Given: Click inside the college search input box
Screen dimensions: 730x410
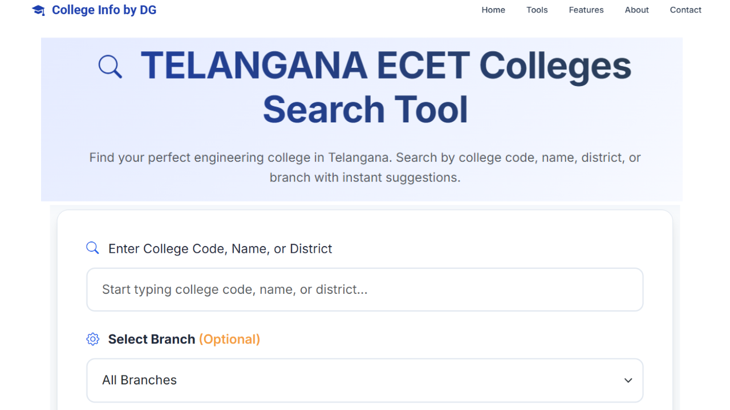Looking at the screenshot, I should pos(364,289).
